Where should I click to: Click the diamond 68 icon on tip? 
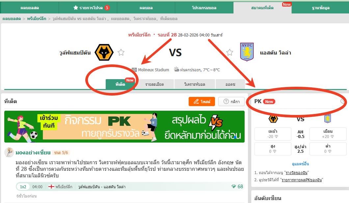233,187
